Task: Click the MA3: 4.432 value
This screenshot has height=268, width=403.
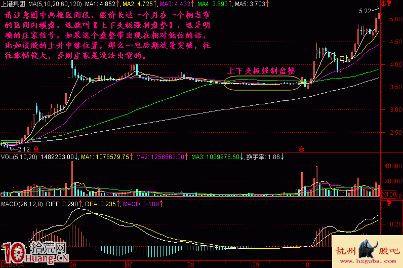Action: click(175, 4)
